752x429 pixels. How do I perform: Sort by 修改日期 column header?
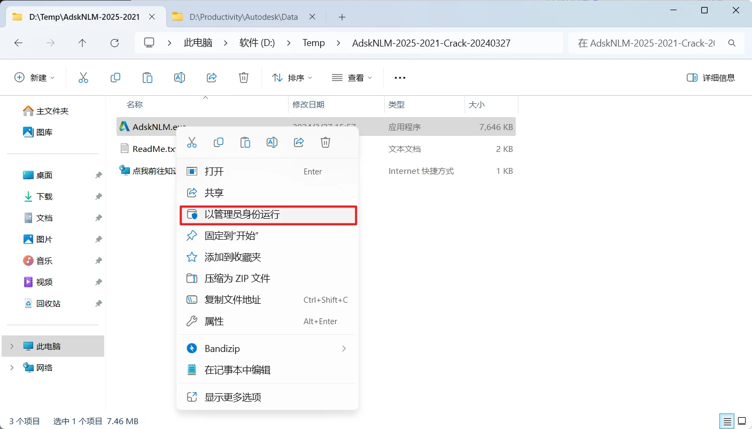(x=308, y=105)
